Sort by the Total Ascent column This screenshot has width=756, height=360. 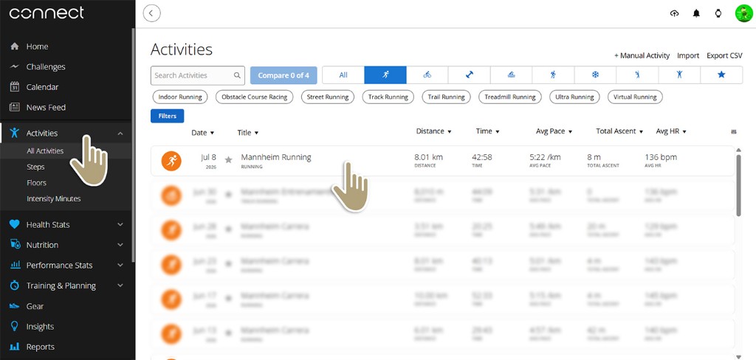click(619, 131)
